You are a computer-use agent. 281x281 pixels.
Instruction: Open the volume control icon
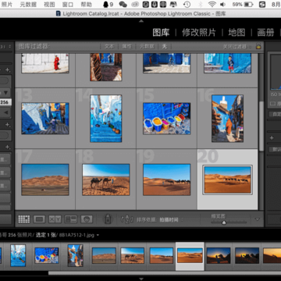pyautogui.click(x=222, y=4)
